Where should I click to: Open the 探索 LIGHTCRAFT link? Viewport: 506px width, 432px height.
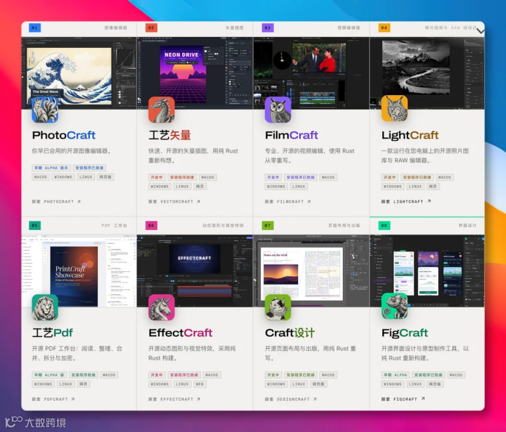[406, 201]
